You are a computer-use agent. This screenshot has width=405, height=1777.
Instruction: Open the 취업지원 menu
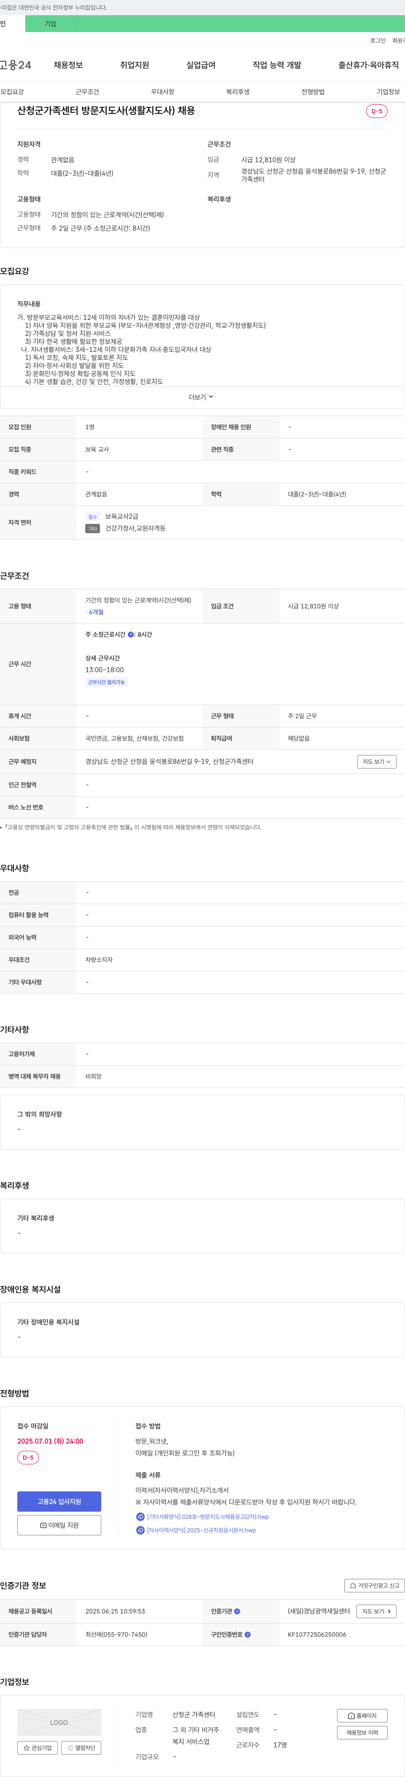pyautogui.click(x=134, y=65)
